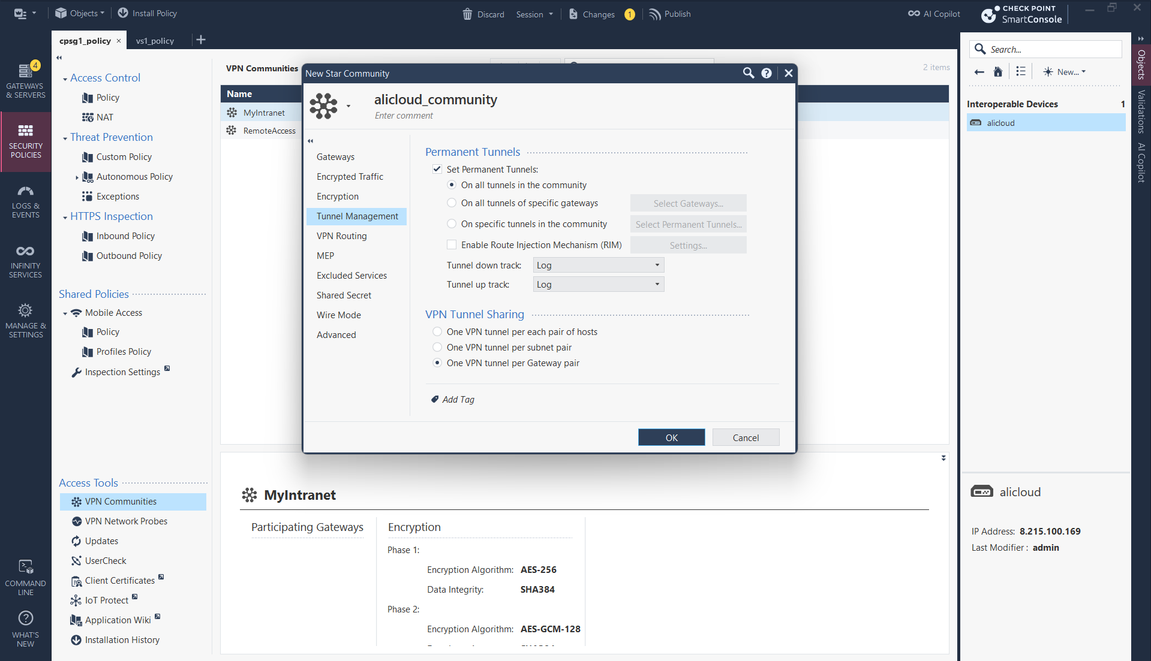
Task: Click the home icon in Objects panel
Action: [997, 72]
